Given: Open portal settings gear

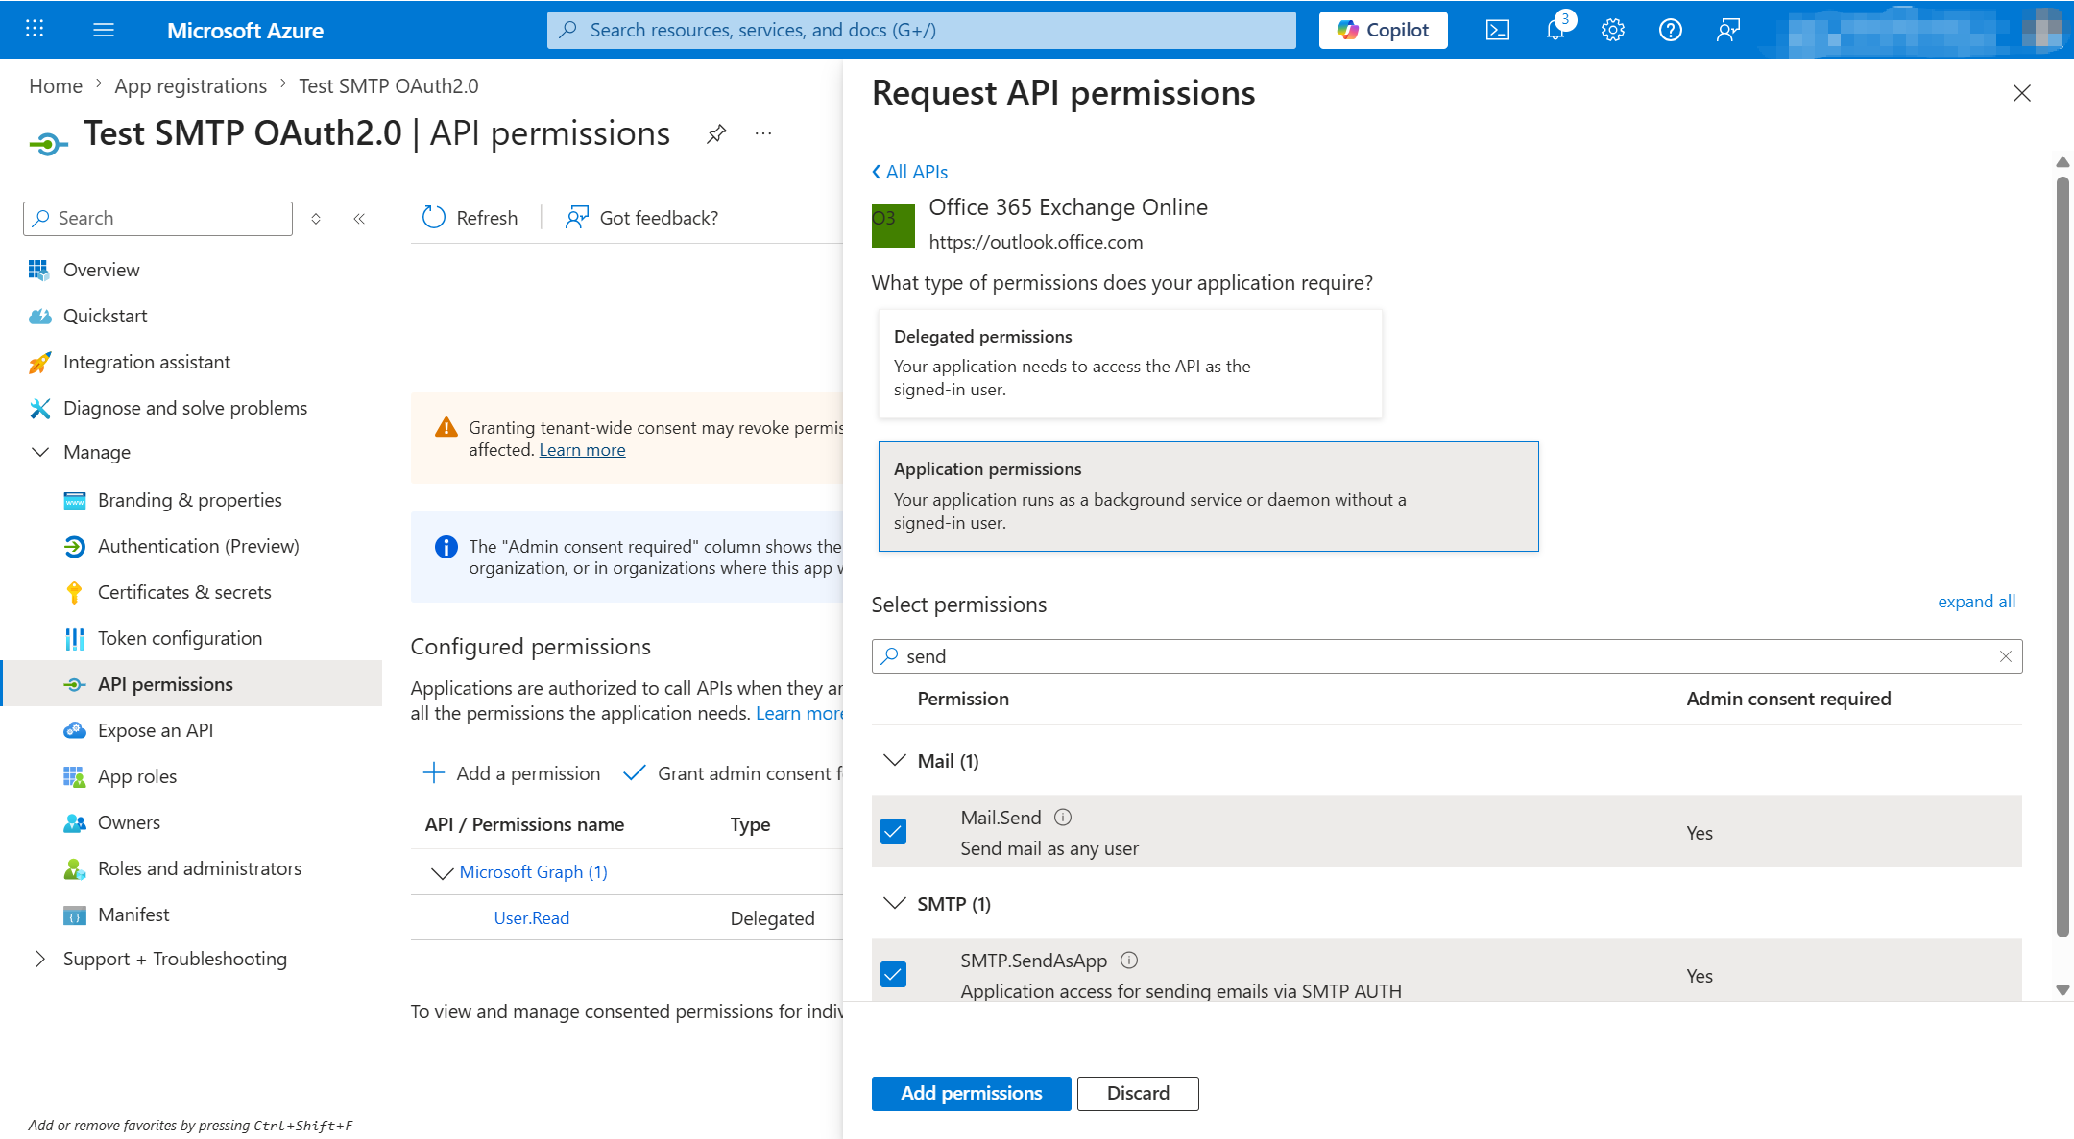Looking at the screenshot, I should [x=1613, y=30].
